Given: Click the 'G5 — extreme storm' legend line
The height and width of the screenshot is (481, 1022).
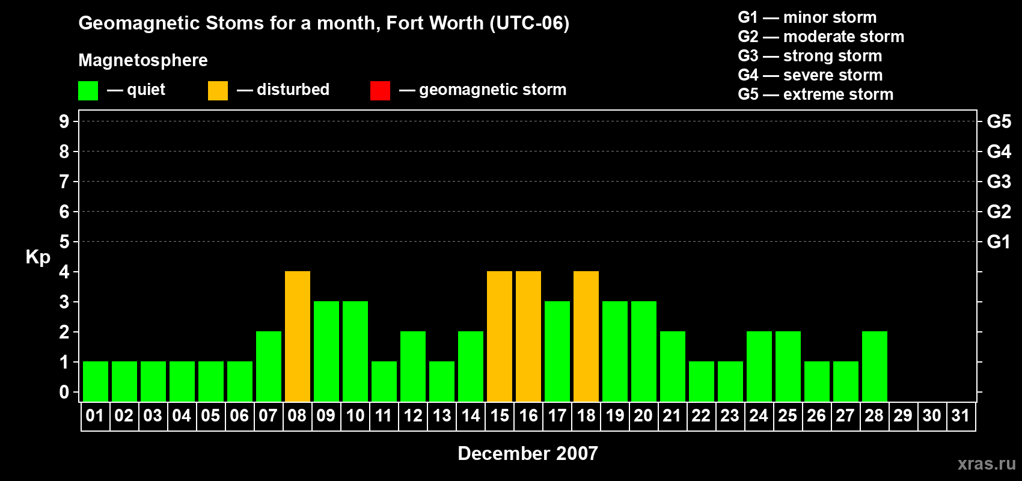Looking at the screenshot, I should (x=816, y=94).
